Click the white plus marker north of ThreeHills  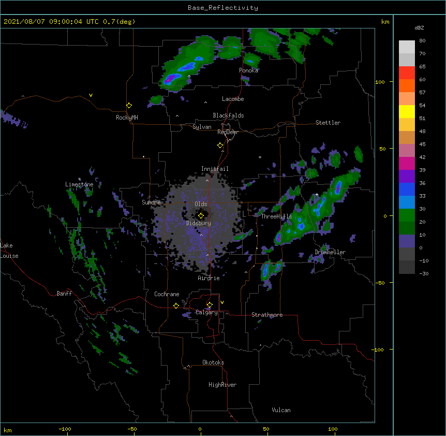317,195
